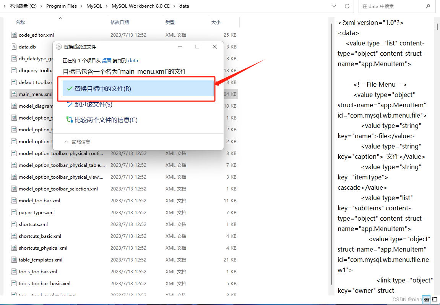Image resolution: width=440 pixels, height=305 pixels.
Task: Click the dbquery_toolbar file icon
Action: point(14,70)
